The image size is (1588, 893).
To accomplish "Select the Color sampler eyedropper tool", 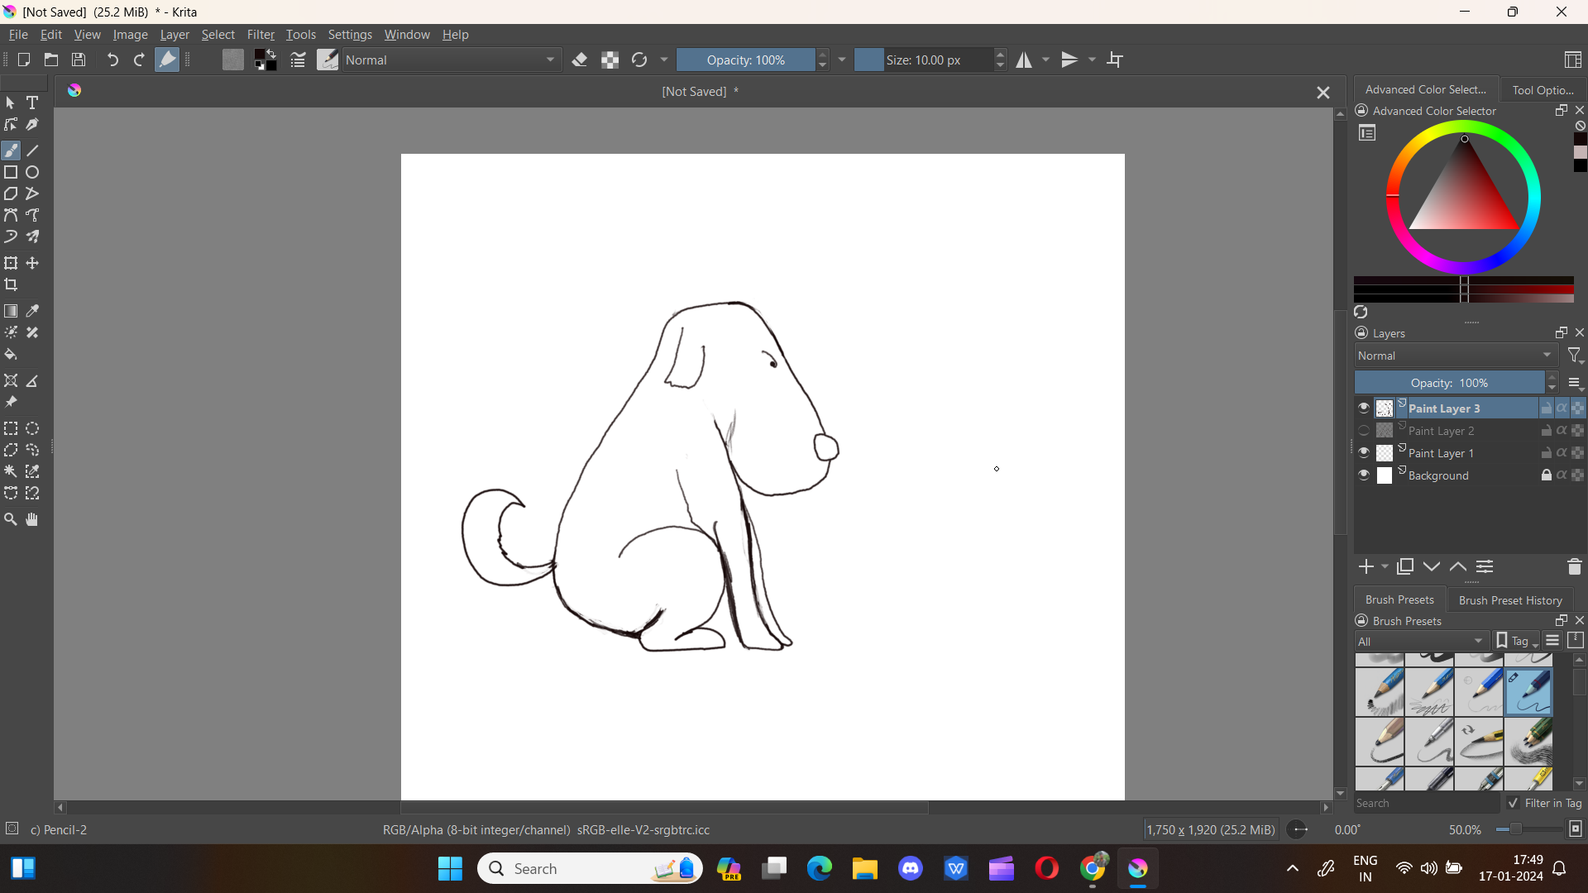I will (x=32, y=311).
